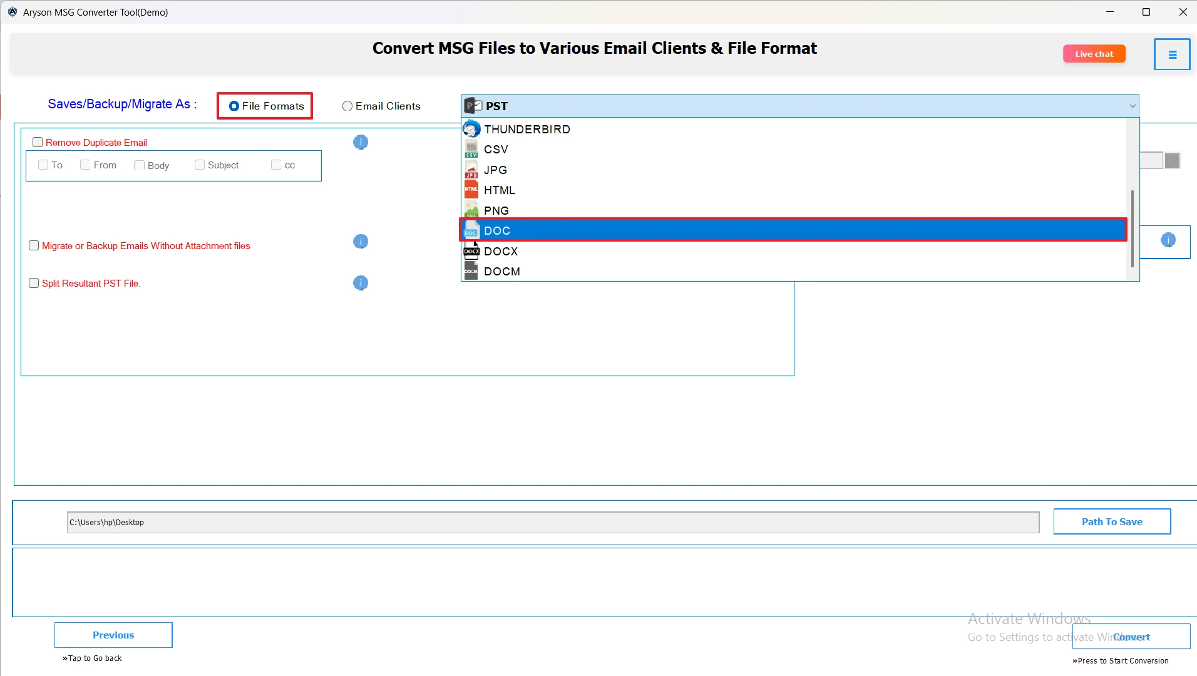The height and width of the screenshot is (676, 1197).
Task: Open the hamburger menu button
Action: click(1172, 54)
